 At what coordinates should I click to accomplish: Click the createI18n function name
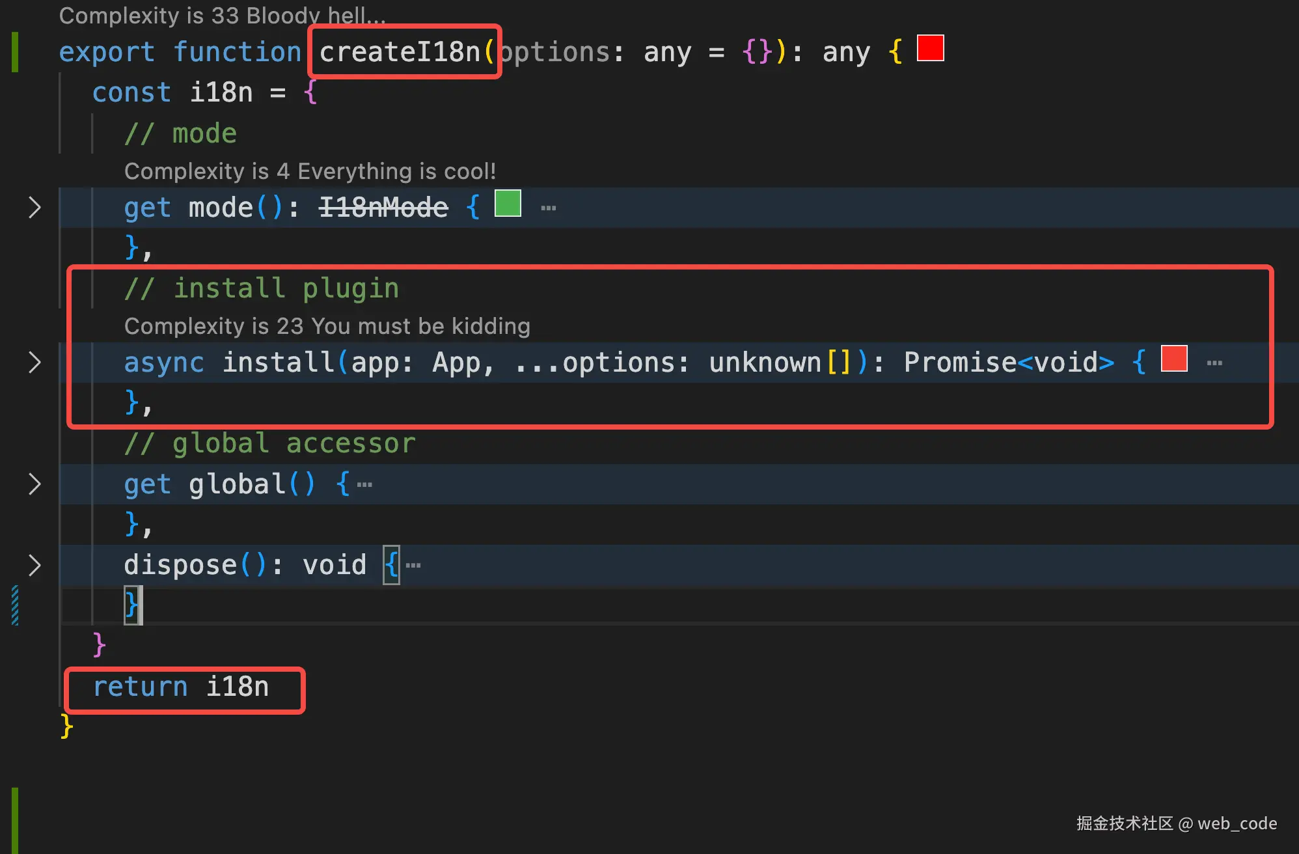point(400,52)
